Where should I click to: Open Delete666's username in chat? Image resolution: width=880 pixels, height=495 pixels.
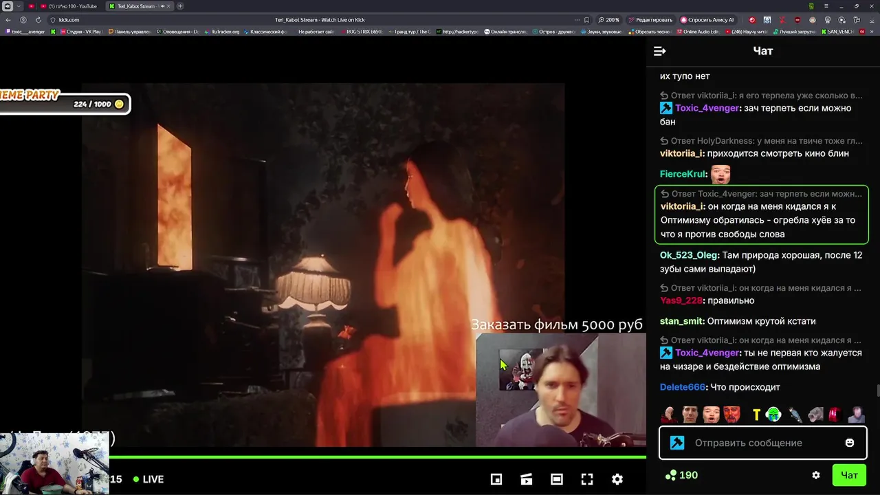683,387
